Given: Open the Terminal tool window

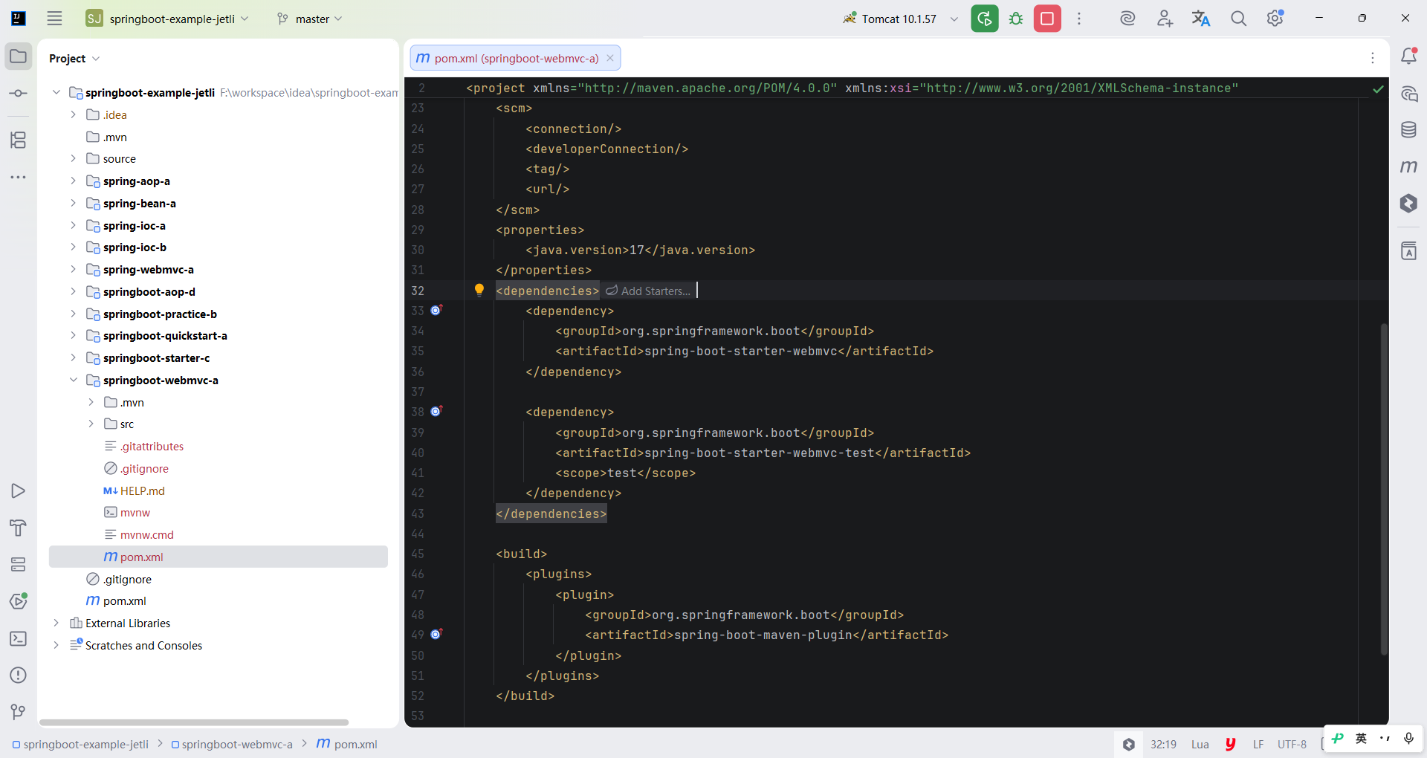Looking at the screenshot, I should [19, 638].
